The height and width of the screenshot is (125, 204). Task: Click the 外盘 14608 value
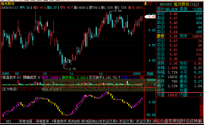pos(172,95)
